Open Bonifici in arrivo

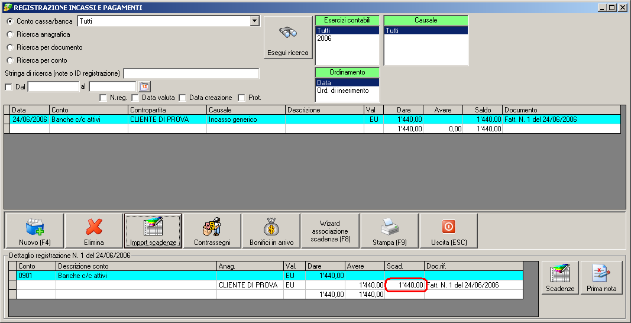271,231
